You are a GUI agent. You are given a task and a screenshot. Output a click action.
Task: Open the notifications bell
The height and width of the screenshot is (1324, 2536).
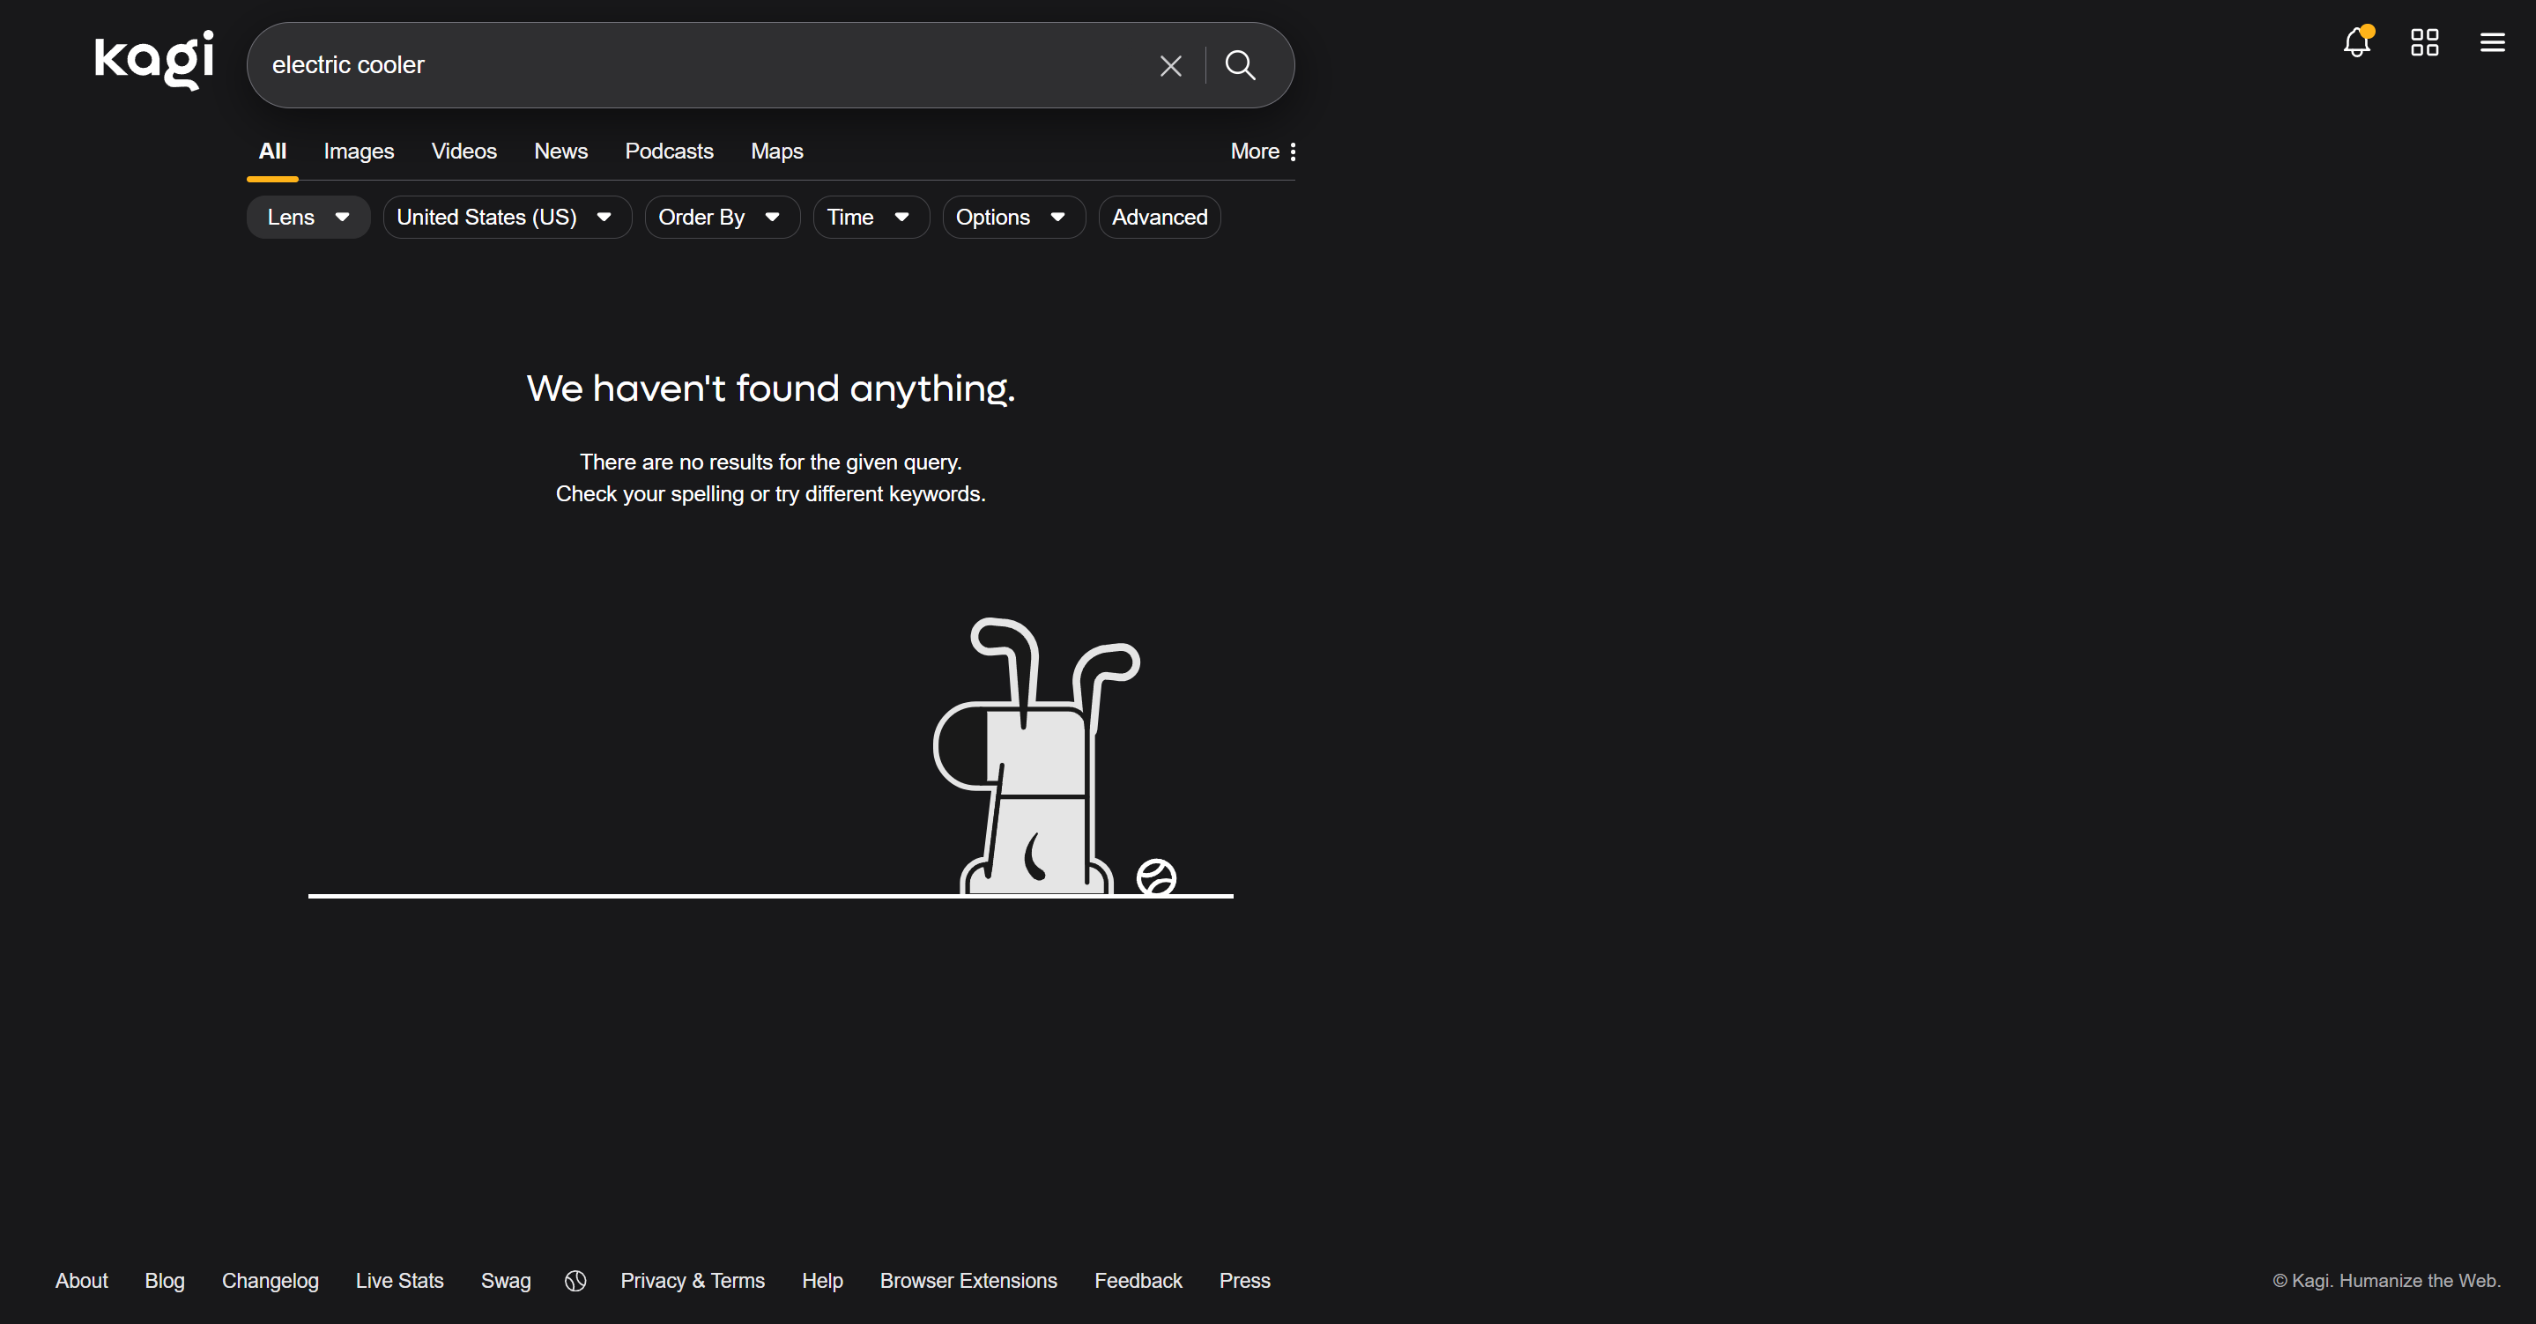(2356, 42)
